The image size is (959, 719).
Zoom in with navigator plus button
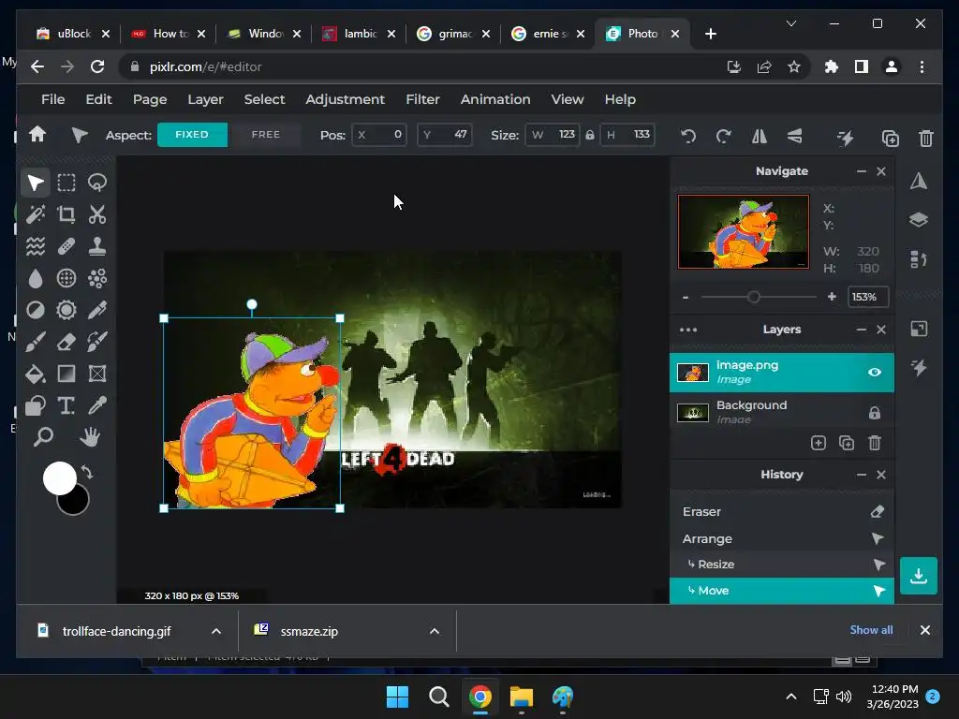pos(832,297)
